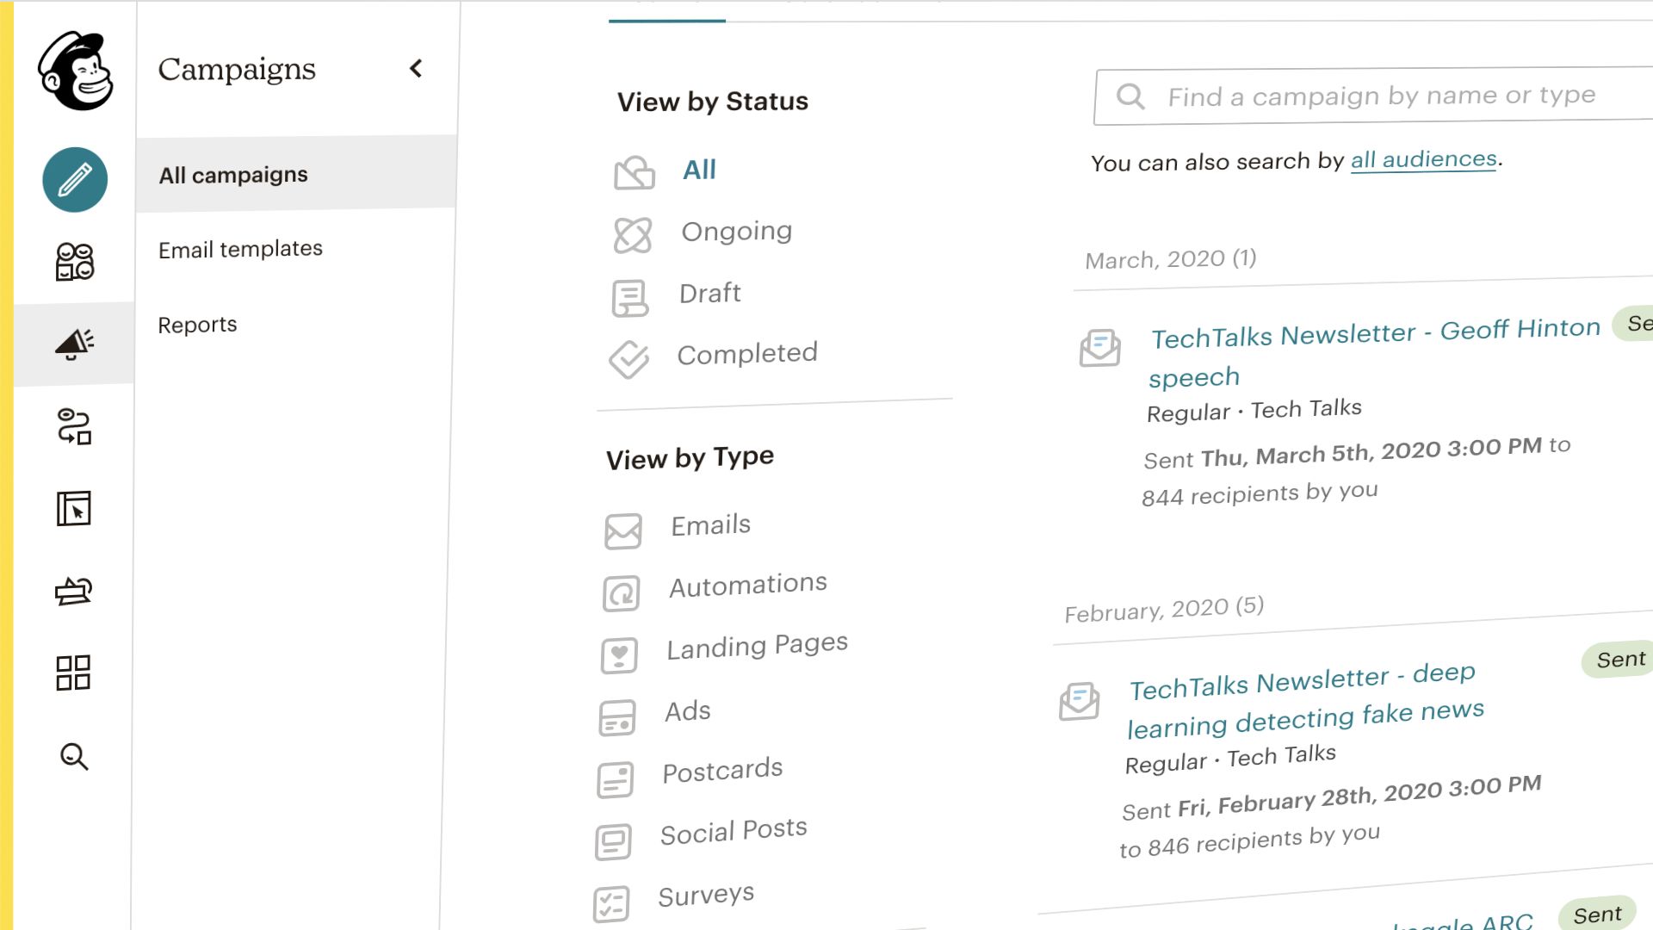Open the Website sidebar icon
The image size is (1653, 930).
(x=74, y=509)
